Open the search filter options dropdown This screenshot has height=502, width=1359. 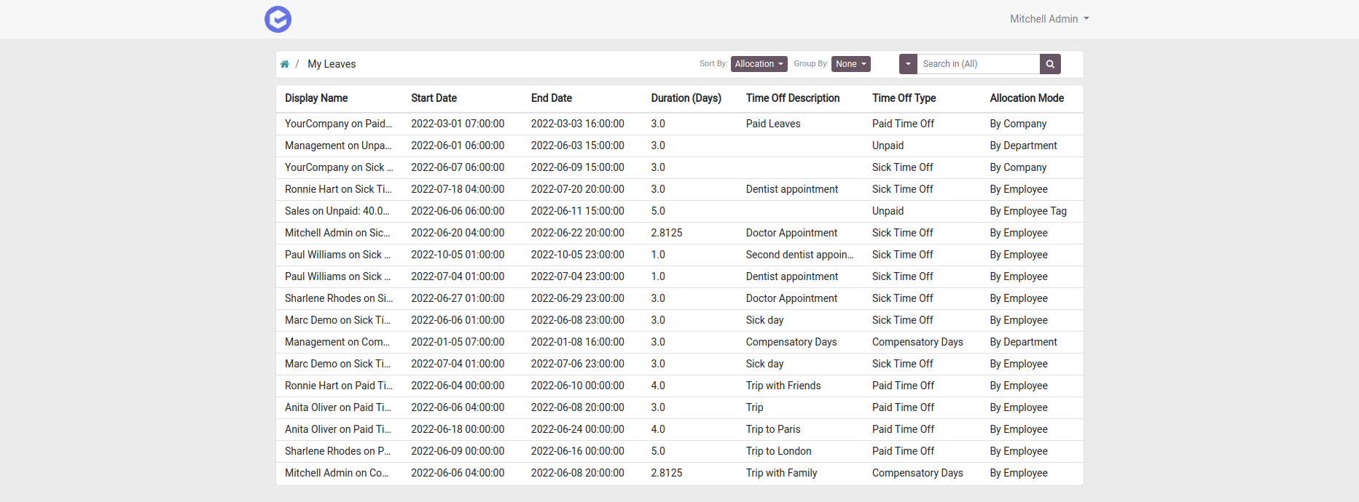click(908, 64)
